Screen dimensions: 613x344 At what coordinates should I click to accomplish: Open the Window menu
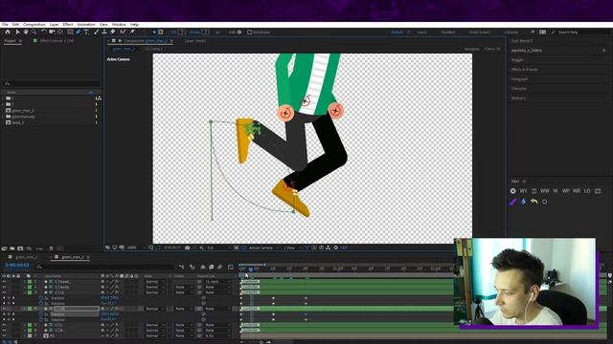119,25
